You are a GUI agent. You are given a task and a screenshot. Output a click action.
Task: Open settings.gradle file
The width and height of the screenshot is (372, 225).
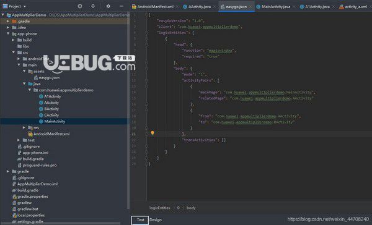click(27, 222)
